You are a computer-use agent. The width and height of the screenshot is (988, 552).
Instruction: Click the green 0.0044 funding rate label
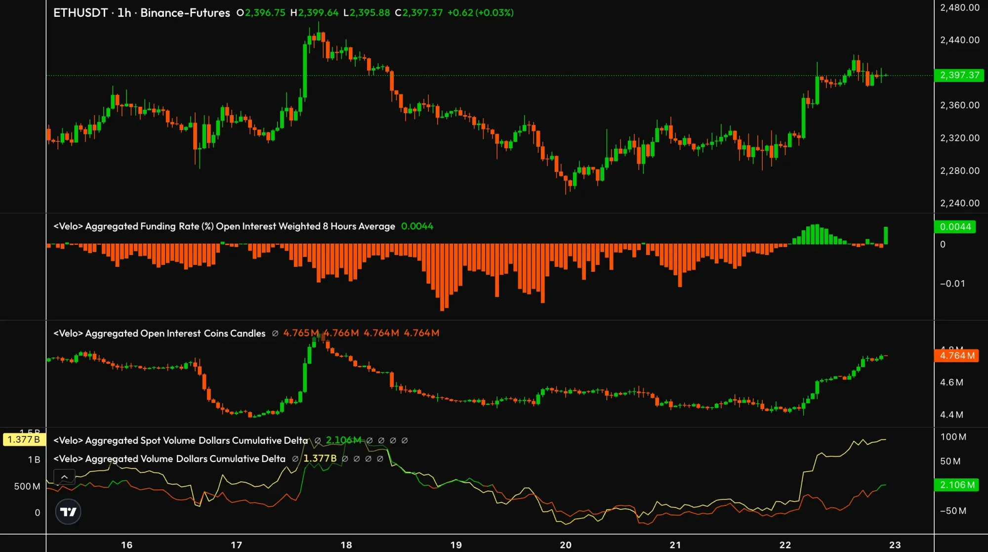click(955, 227)
